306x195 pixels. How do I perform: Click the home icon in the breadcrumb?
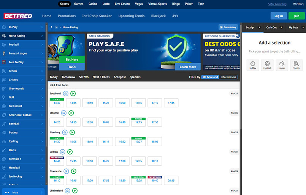(56, 27)
